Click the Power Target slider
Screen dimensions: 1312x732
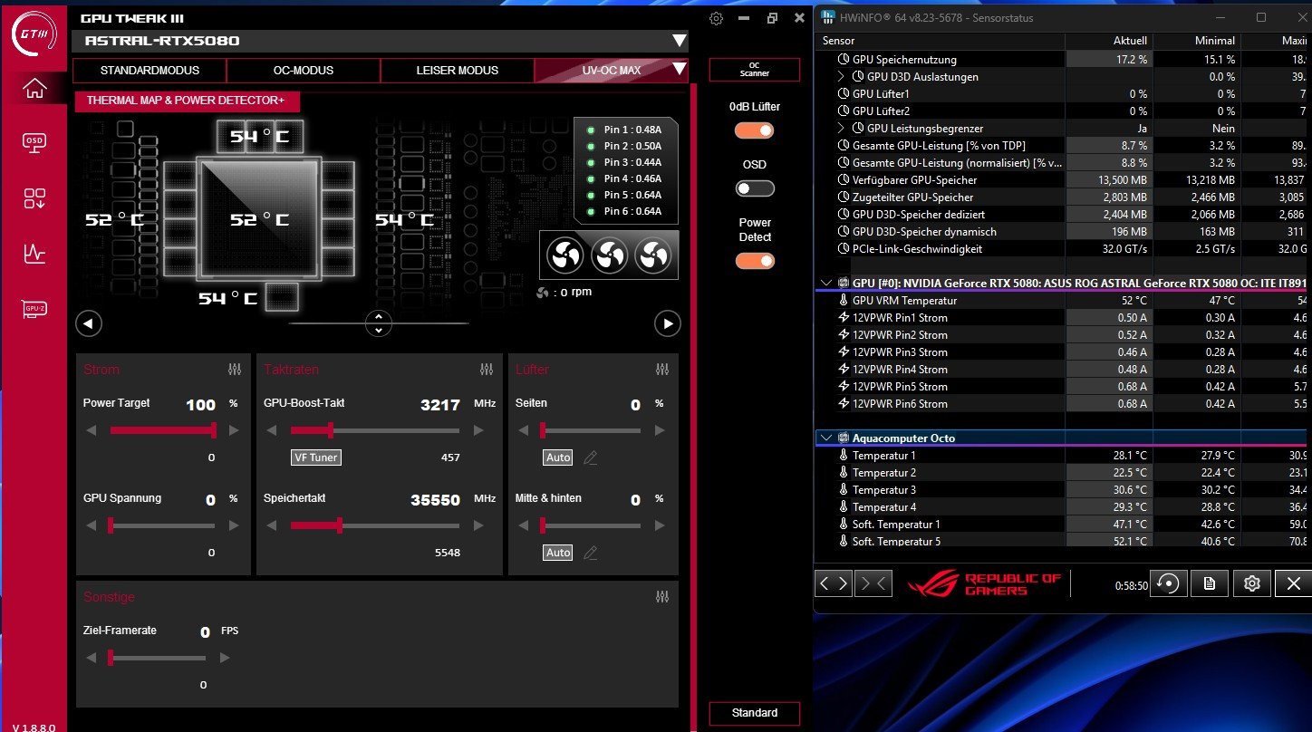(163, 430)
